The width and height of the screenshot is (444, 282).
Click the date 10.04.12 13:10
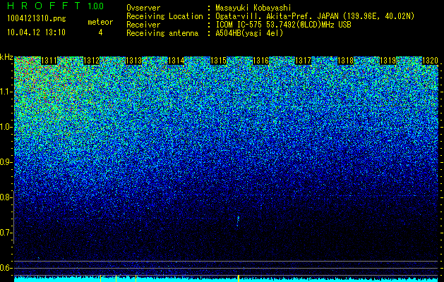[36, 32]
